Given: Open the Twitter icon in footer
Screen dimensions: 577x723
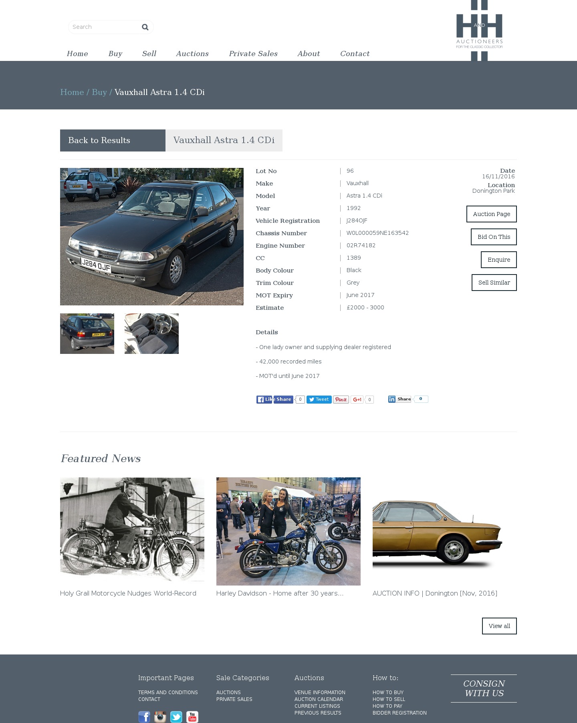Looking at the screenshot, I should (176, 717).
